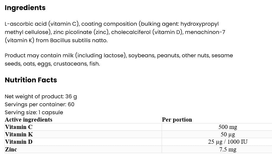
Task: Select the Zinc row label
Action: tap(11, 150)
